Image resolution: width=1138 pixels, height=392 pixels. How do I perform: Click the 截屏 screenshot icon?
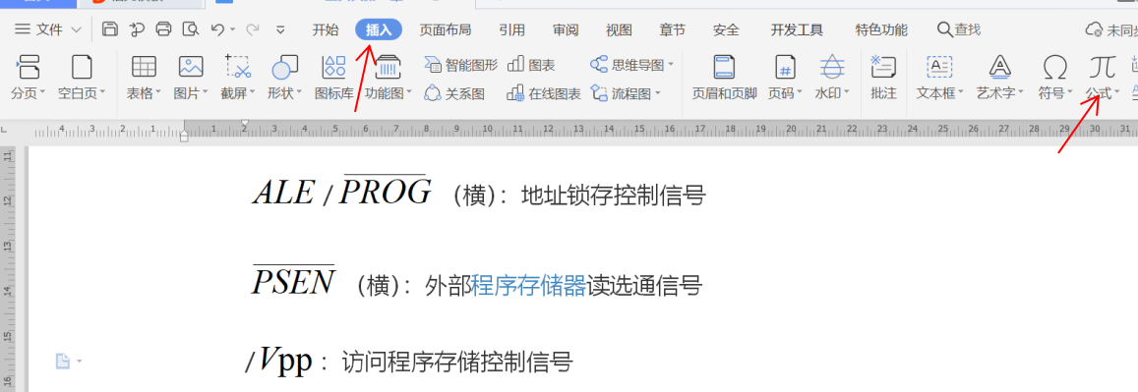[x=237, y=68]
